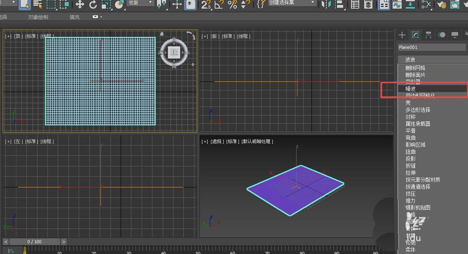This screenshot has width=468, height=254.
Task: Select 壳 modifier from the list
Action: pos(408,103)
